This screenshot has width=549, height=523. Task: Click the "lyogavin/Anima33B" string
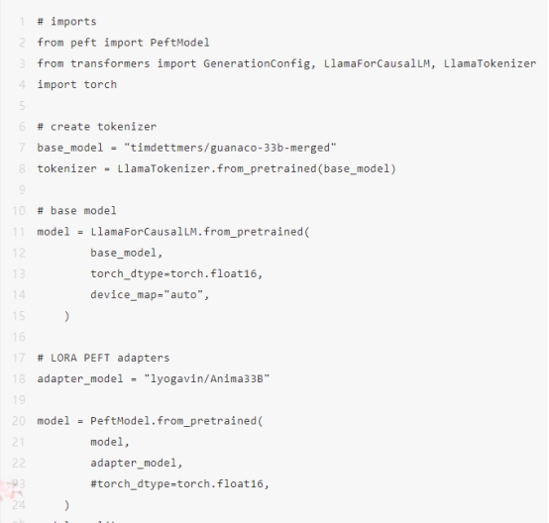(x=207, y=379)
